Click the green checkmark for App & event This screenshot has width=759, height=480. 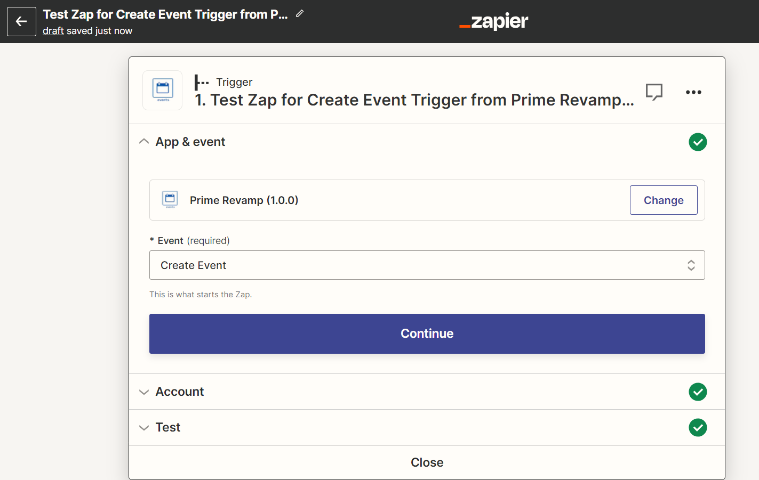(x=698, y=142)
